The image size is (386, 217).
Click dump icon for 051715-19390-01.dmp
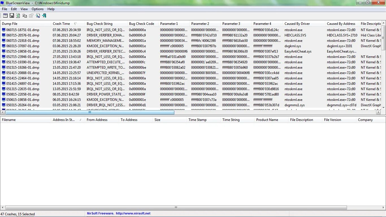[4, 62]
